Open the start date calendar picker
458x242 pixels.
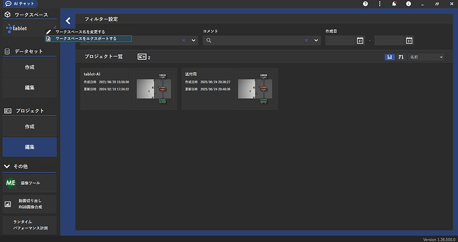point(360,40)
